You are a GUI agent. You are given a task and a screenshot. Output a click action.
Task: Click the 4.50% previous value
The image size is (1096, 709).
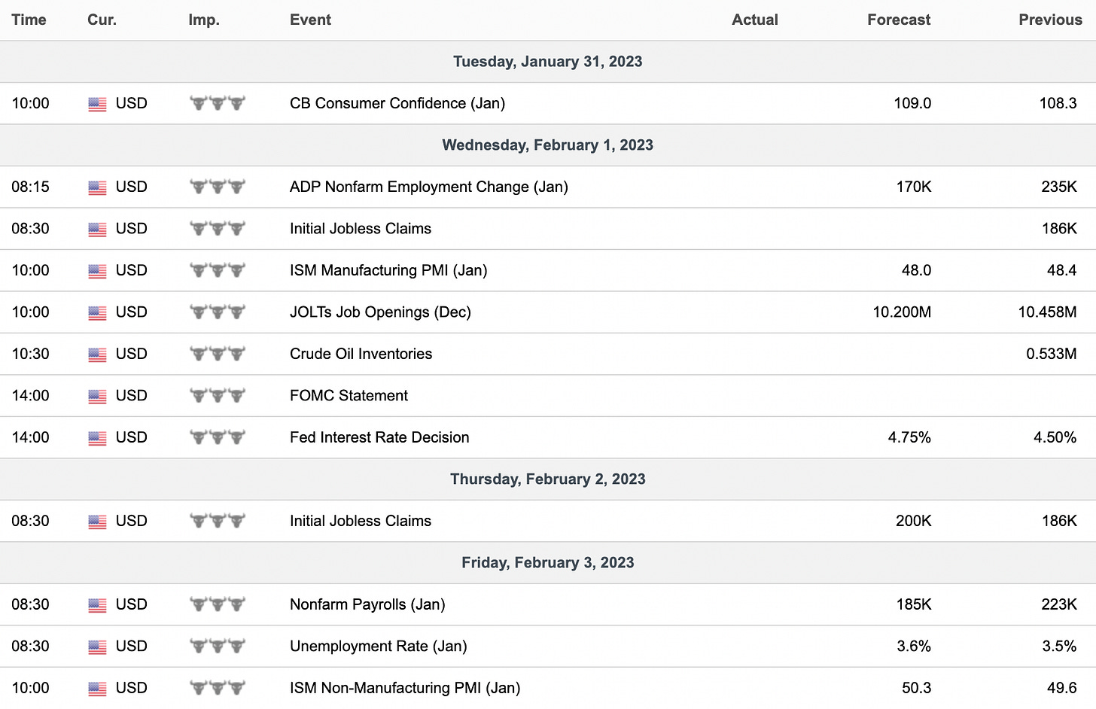pos(1055,437)
